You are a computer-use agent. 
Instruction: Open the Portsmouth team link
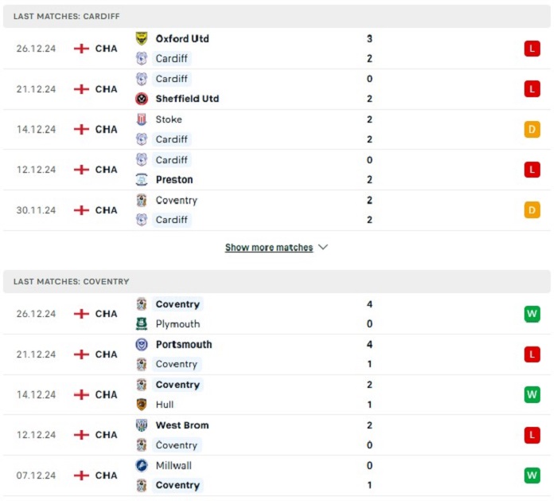coord(184,344)
